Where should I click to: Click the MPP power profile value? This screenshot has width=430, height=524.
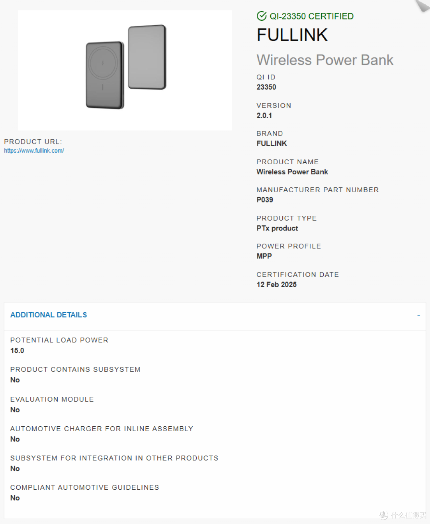(x=264, y=256)
